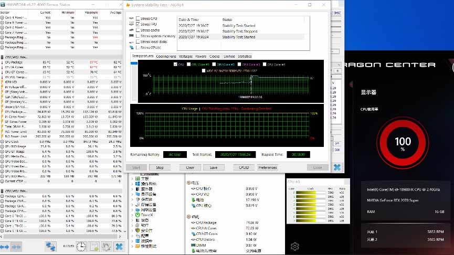The height and width of the screenshot is (255, 454).
Task: Enable the Stress local disks checkbox
Action: [138, 41]
